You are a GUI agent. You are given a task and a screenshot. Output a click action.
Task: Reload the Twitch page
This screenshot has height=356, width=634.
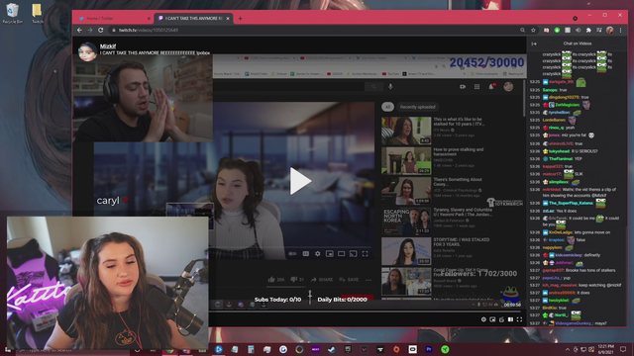pyautogui.click(x=101, y=31)
